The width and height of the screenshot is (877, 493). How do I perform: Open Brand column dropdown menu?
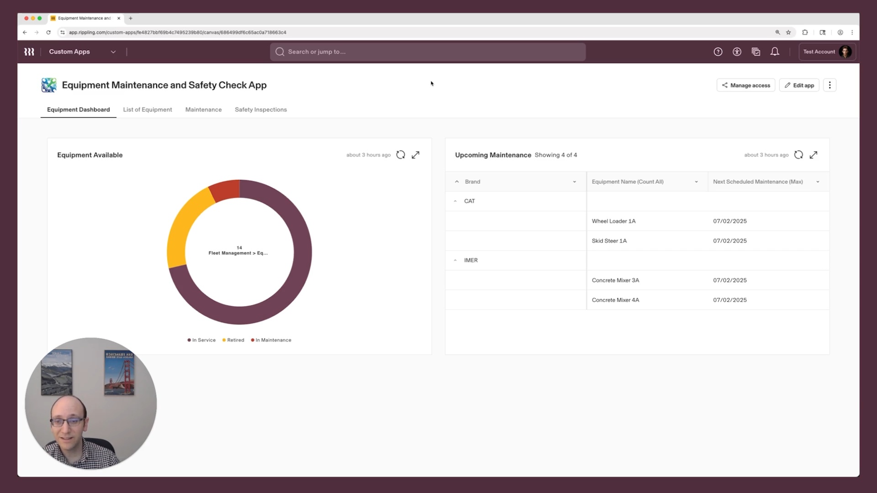[575, 182]
